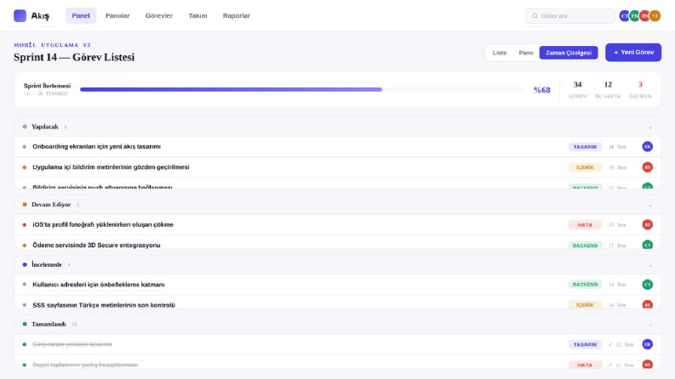Focus the Görev ara search field

coord(570,16)
